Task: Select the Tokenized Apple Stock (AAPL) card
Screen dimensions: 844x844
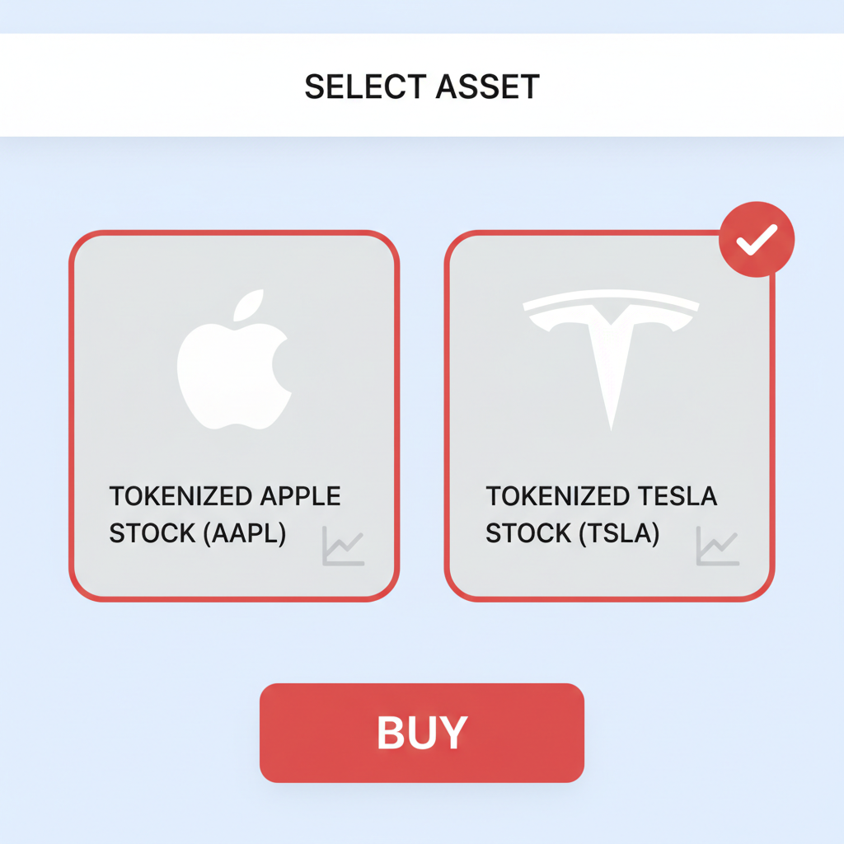Action: pyautogui.click(x=234, y=412)
